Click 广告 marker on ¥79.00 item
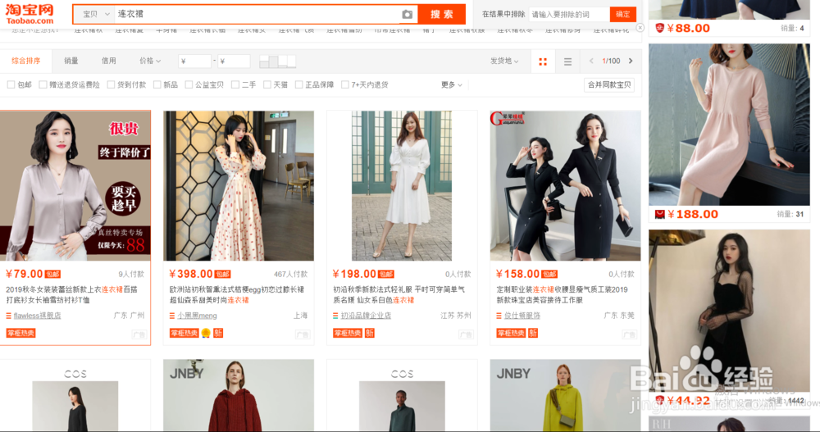Image resolution: width=820 pixels, height=432 pixels. click(139, 334)
